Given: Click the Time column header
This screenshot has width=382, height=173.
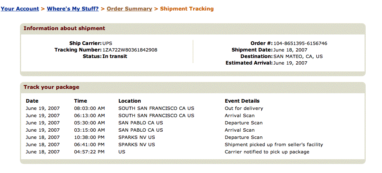Looking at the screenshot, I should [x=81, y=101].
